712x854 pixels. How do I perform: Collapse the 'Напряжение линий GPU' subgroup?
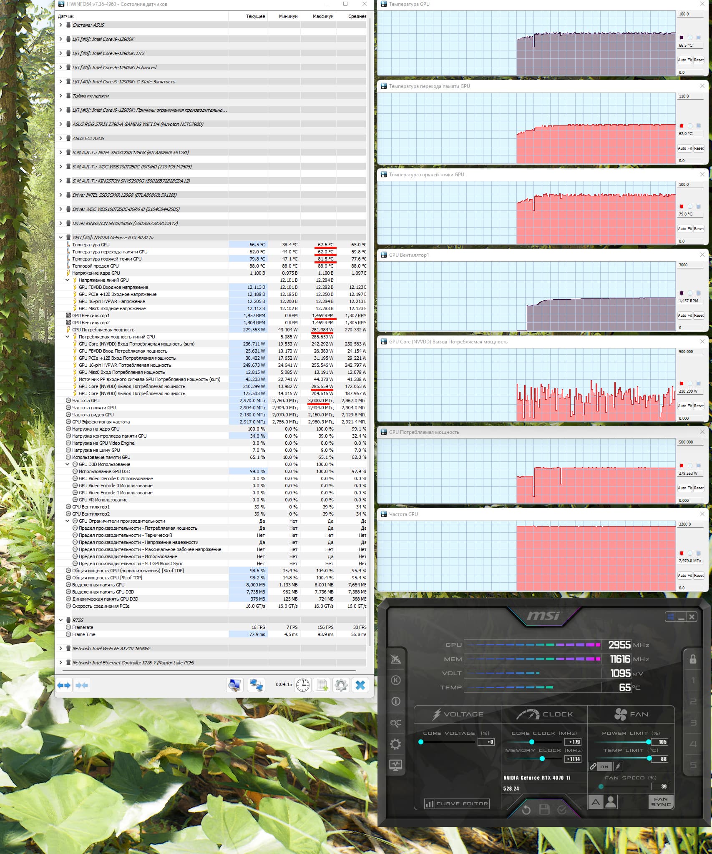pyautogui.click(x=68, y=280)
